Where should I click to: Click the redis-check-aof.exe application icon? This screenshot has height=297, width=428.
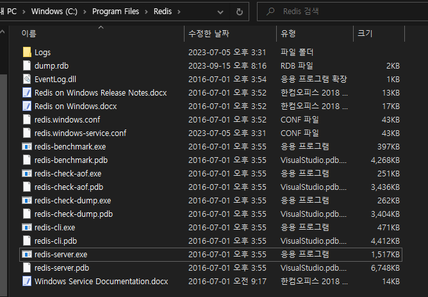(27, 173)
